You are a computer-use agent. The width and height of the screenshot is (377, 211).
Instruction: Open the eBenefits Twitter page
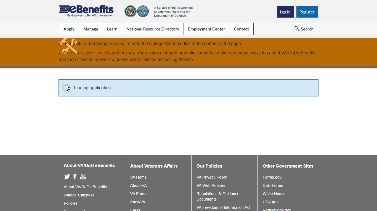click(67, 177)
